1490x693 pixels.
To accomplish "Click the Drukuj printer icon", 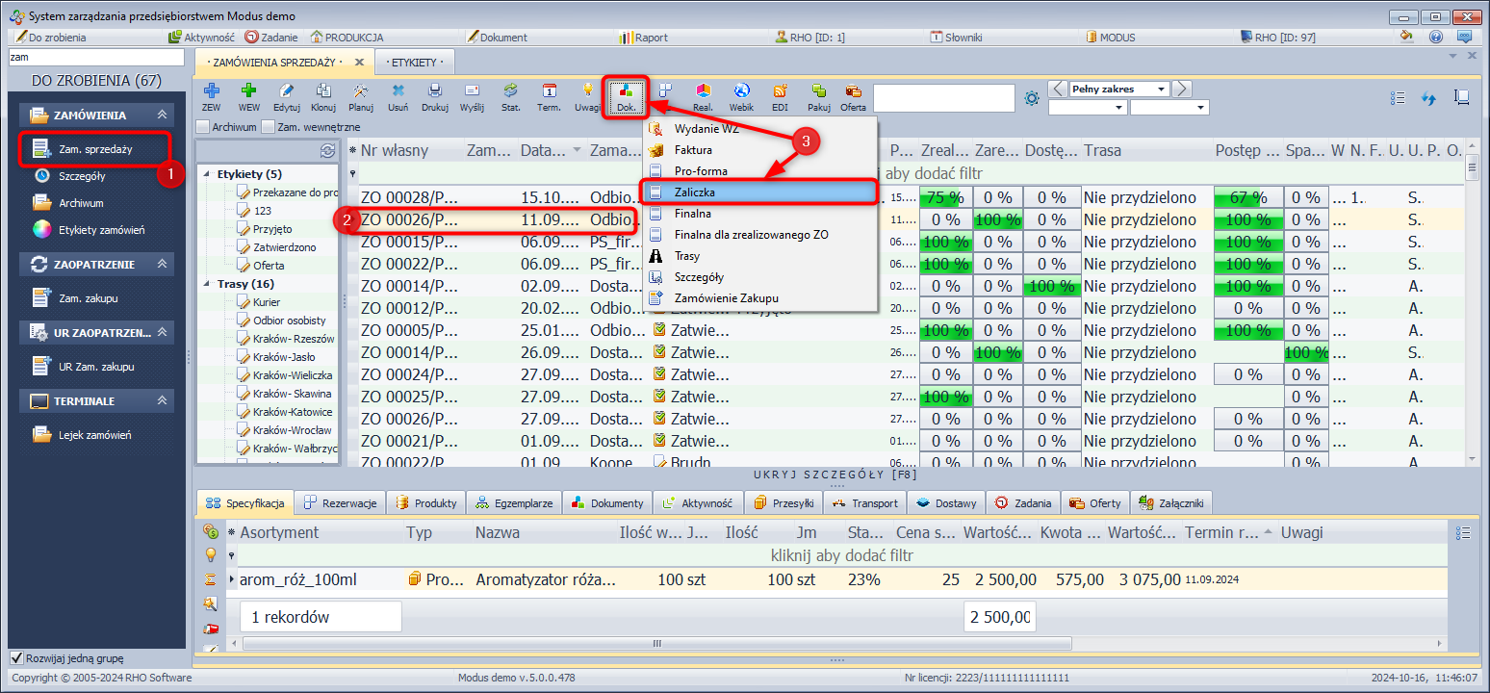I will [435, 95].
